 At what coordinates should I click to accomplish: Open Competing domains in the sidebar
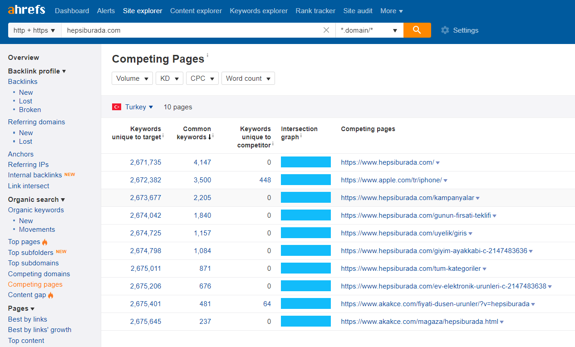[39, 274]
